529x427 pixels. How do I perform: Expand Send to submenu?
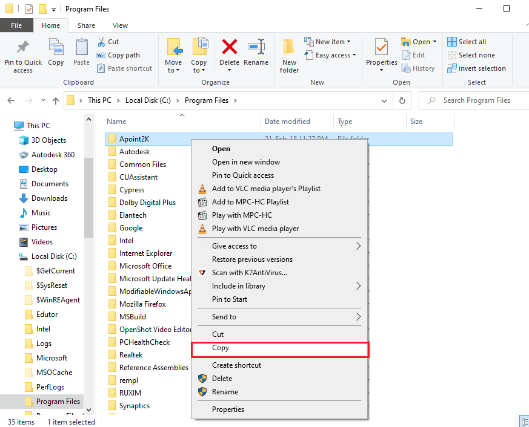pyautogui.click(x=358, y=317)
